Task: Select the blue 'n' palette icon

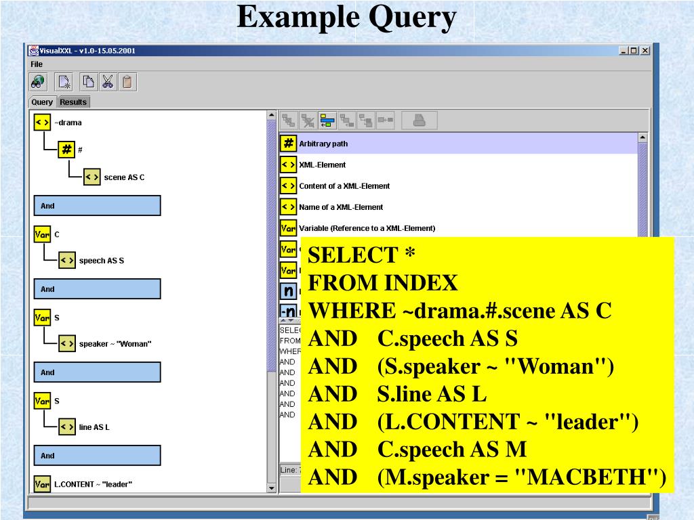Action: 289,291
